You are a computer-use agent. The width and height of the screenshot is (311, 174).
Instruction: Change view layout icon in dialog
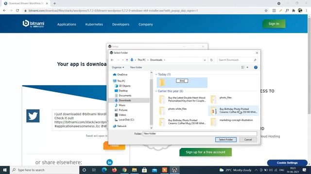pyautogui.click(x=243, y=68)
